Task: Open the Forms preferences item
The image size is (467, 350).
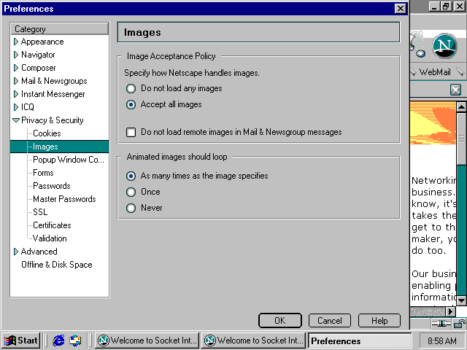Action: (x=43, y=173)
